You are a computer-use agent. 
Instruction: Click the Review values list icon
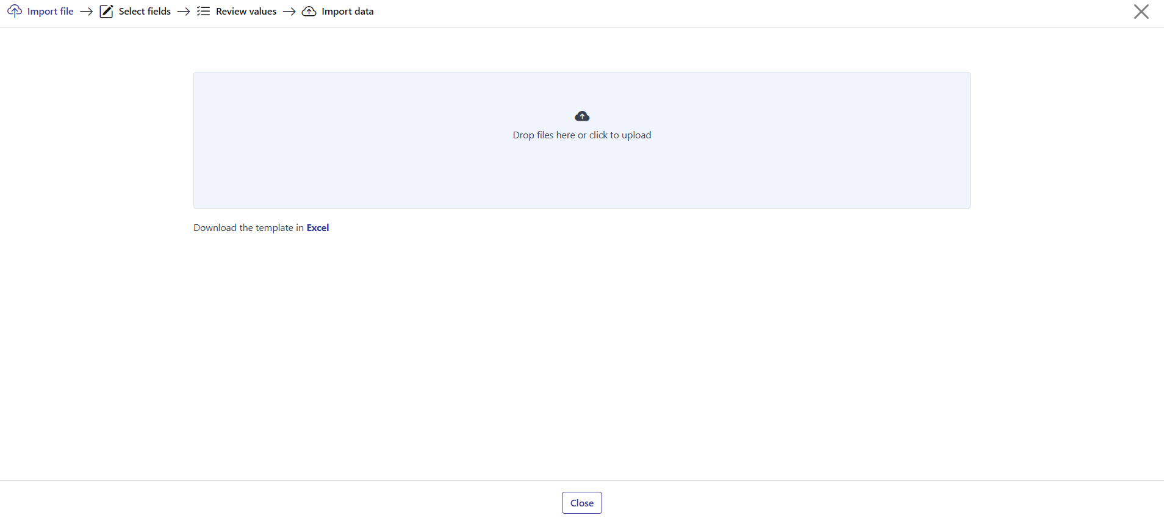point(203,11)
